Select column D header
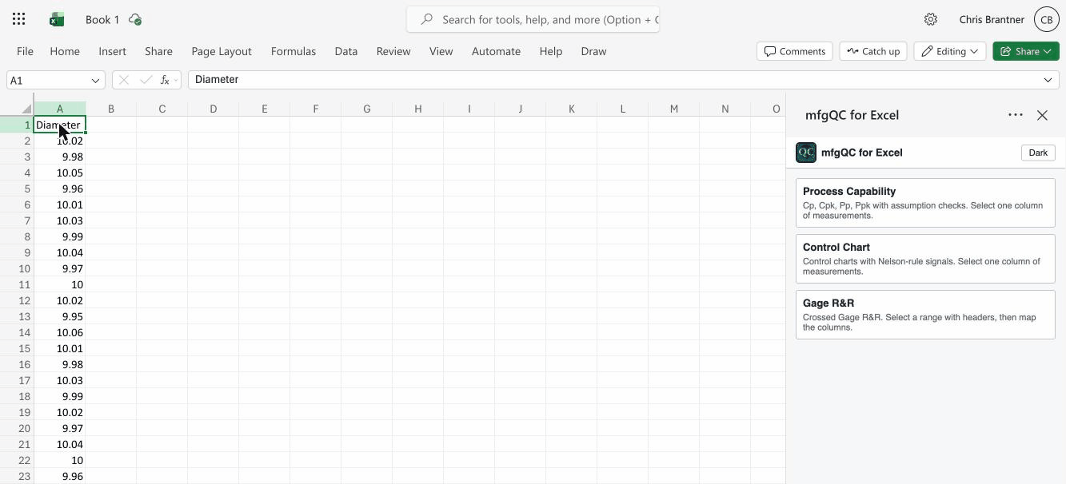 [x=214, y=109]
